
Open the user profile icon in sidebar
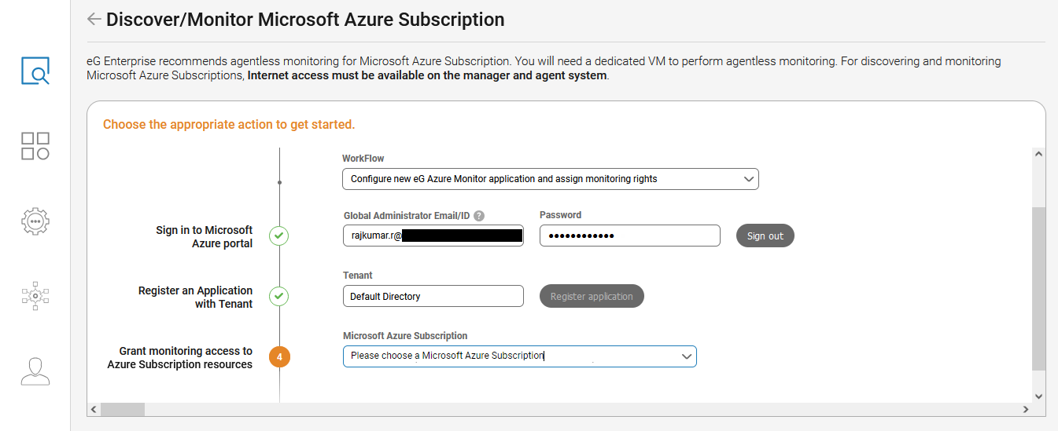[35, 371]
